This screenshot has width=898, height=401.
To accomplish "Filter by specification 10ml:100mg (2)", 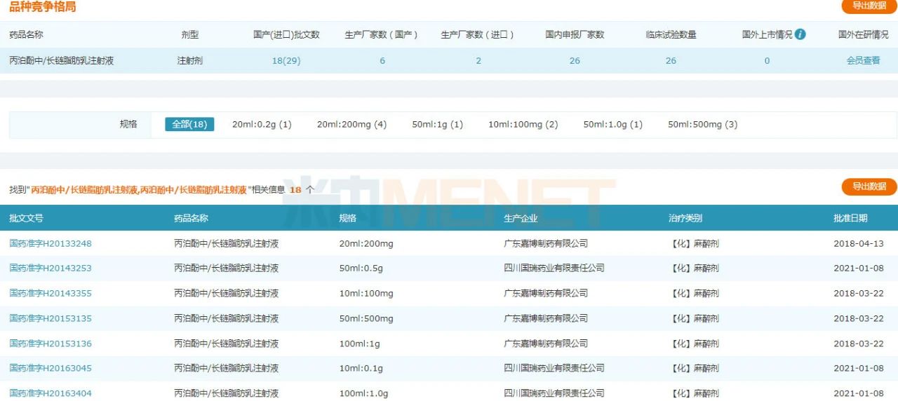I will point(523,125).
